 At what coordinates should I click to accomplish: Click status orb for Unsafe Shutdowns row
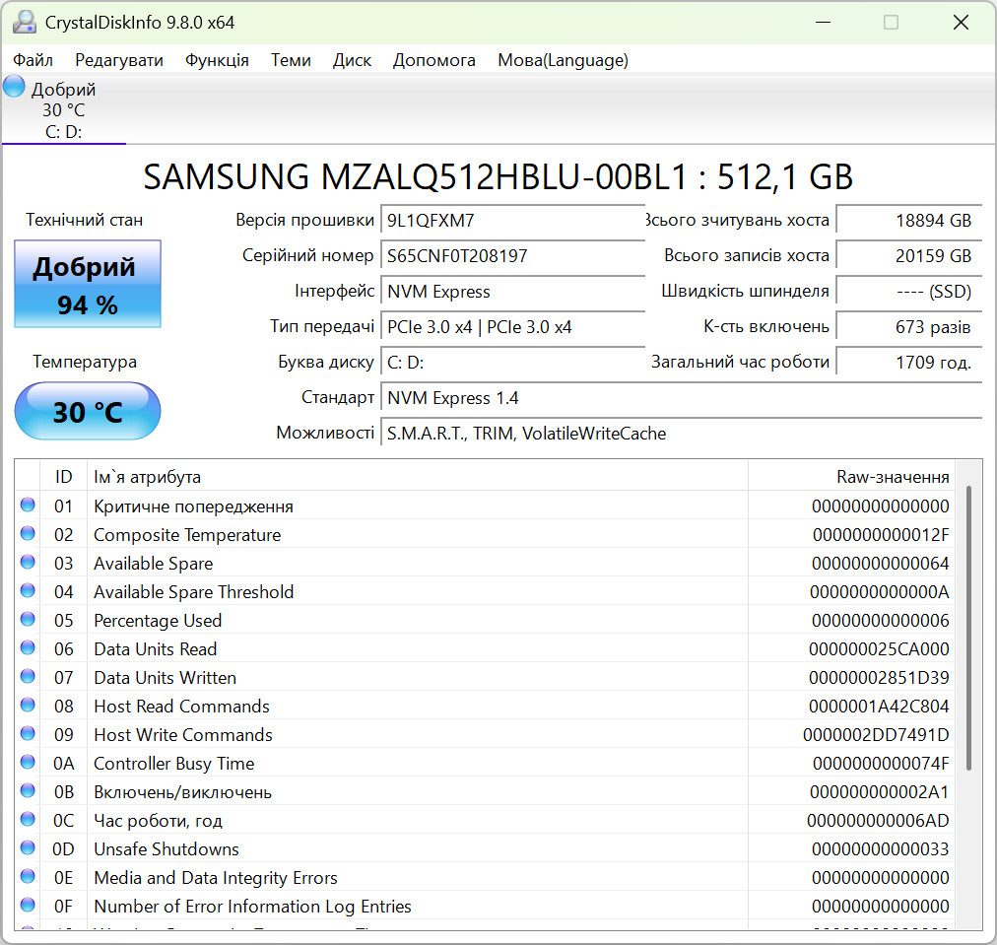[28, 848]
